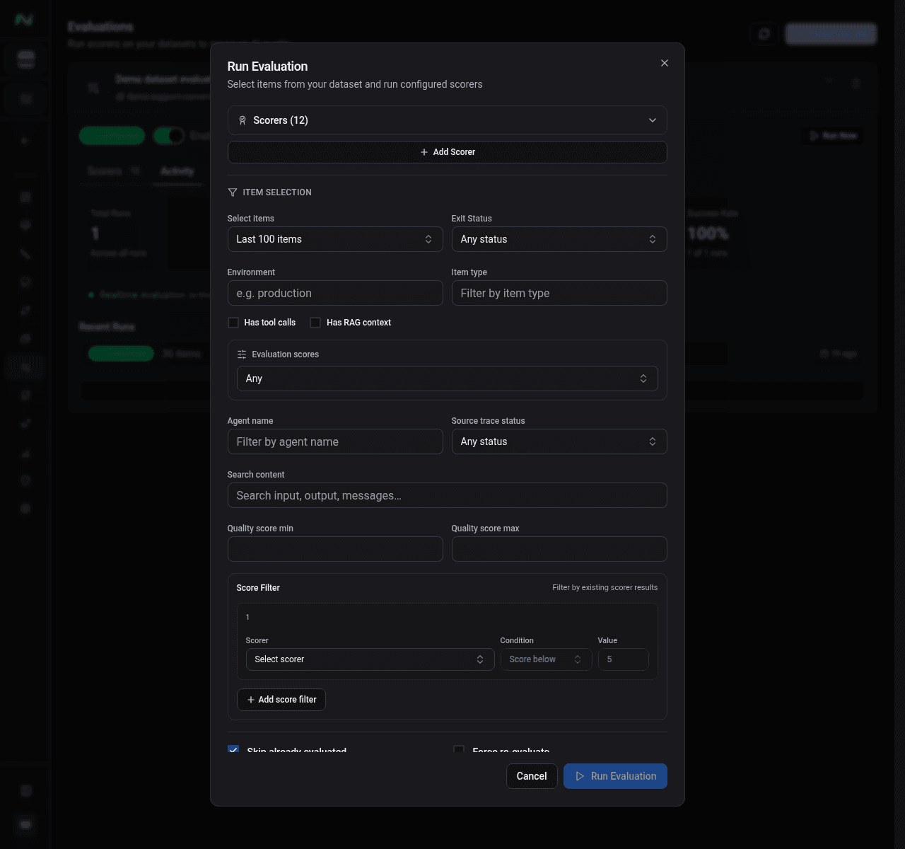Click the Cancel button
Screen dimensions: 905x849
click(x=532, y=776)
